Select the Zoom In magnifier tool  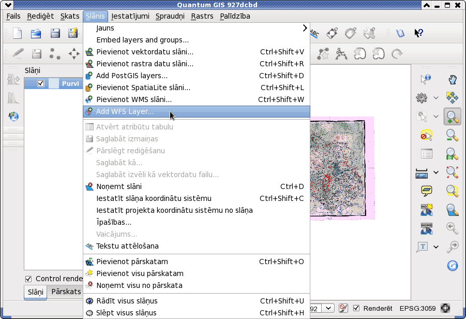coord(453,117)
